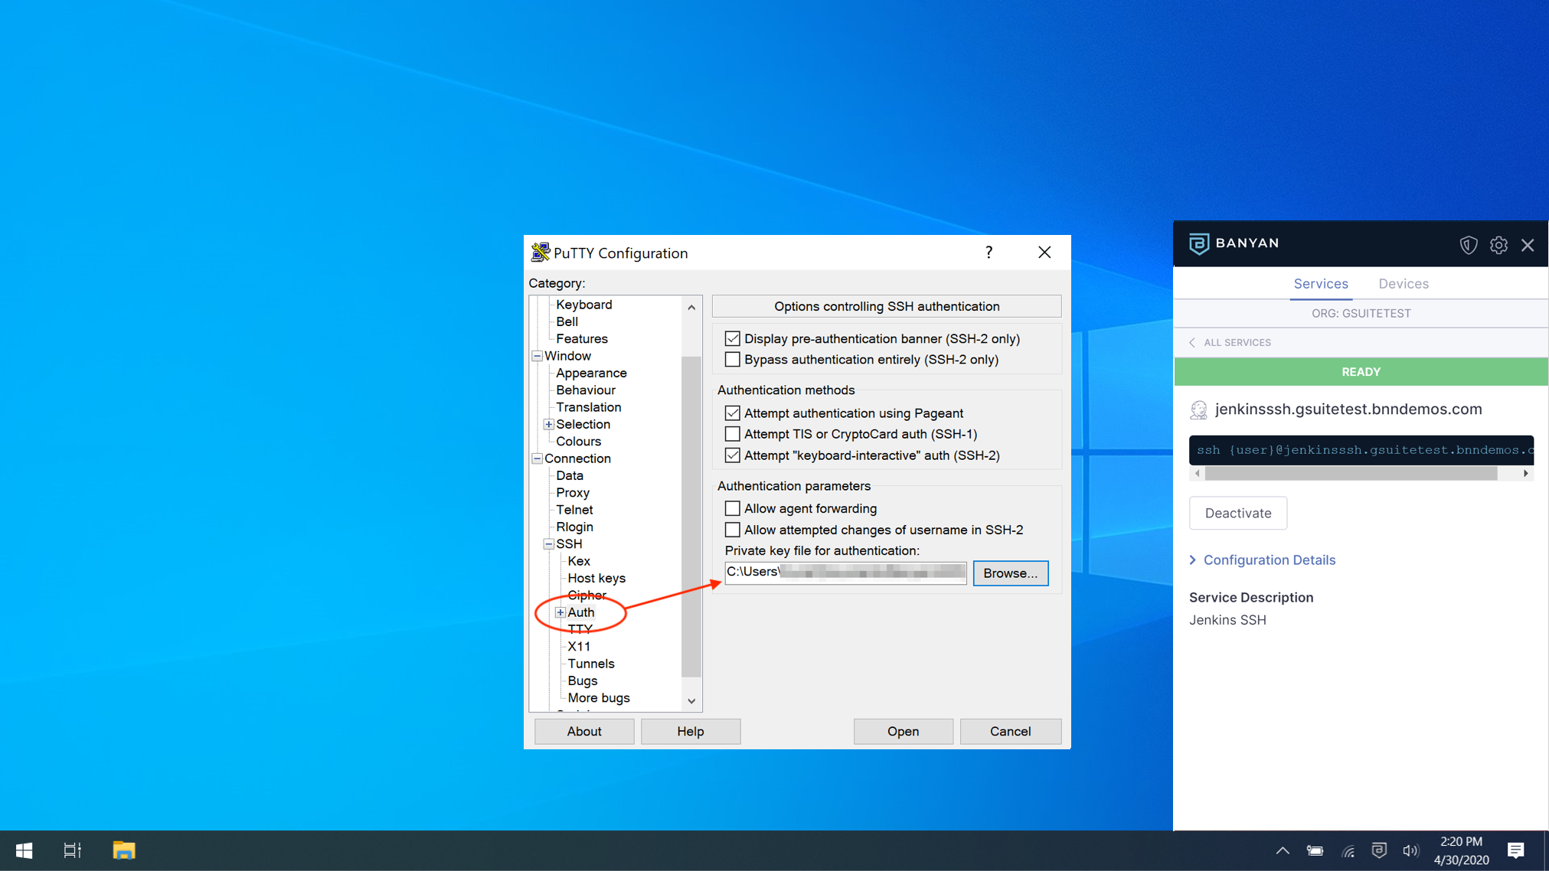The width and height of the screenshot is (1549, 871).
Task: Select Rlogin in category tree
Action: [x=574, y=527]
